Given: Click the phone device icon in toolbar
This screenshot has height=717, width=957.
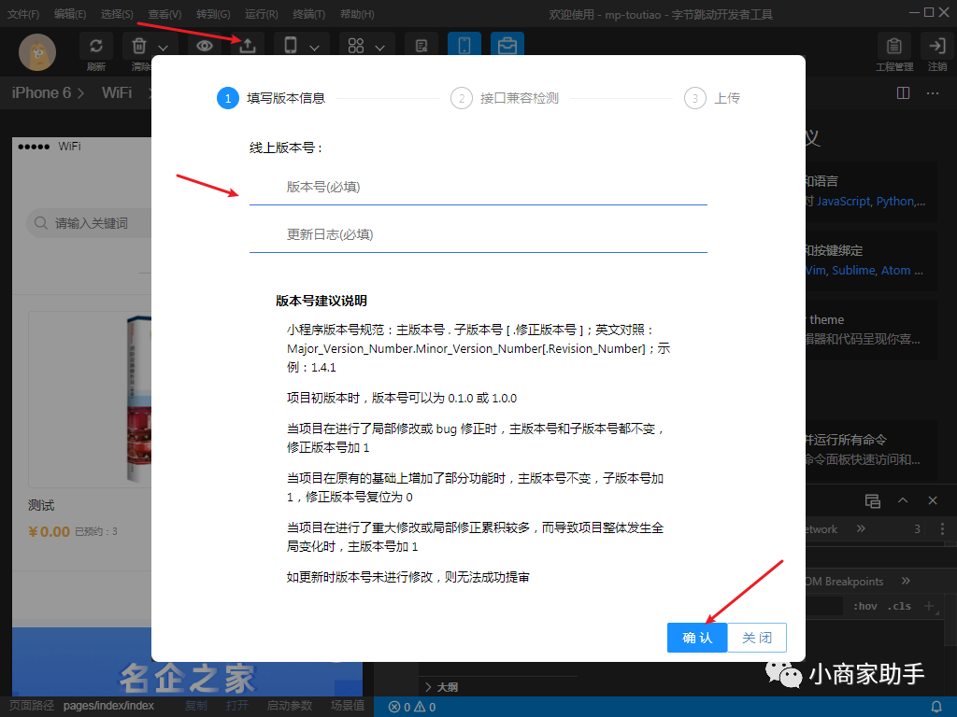Looking at the screenshot, I should [291, 46].
